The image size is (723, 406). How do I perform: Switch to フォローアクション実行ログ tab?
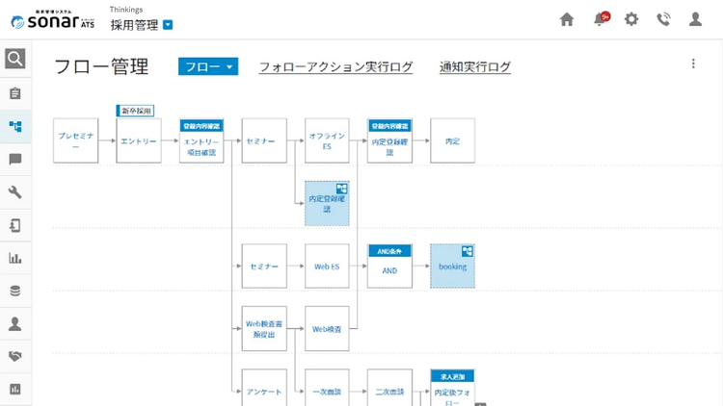[x=335, y=67]
